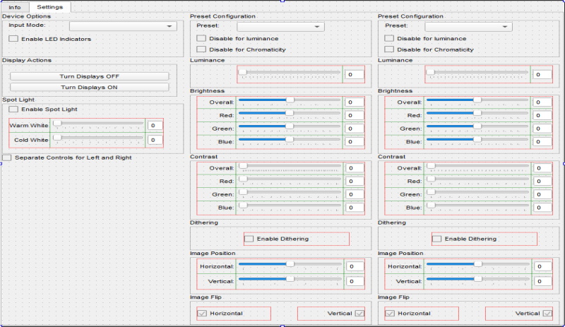This screenshot has height=327, width=565.
Task: Focus the Luminance value field, right column
Action: 542,75
